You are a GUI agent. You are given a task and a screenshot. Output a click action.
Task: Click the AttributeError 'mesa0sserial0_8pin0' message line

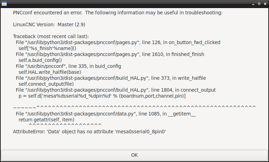coord(89,132)
